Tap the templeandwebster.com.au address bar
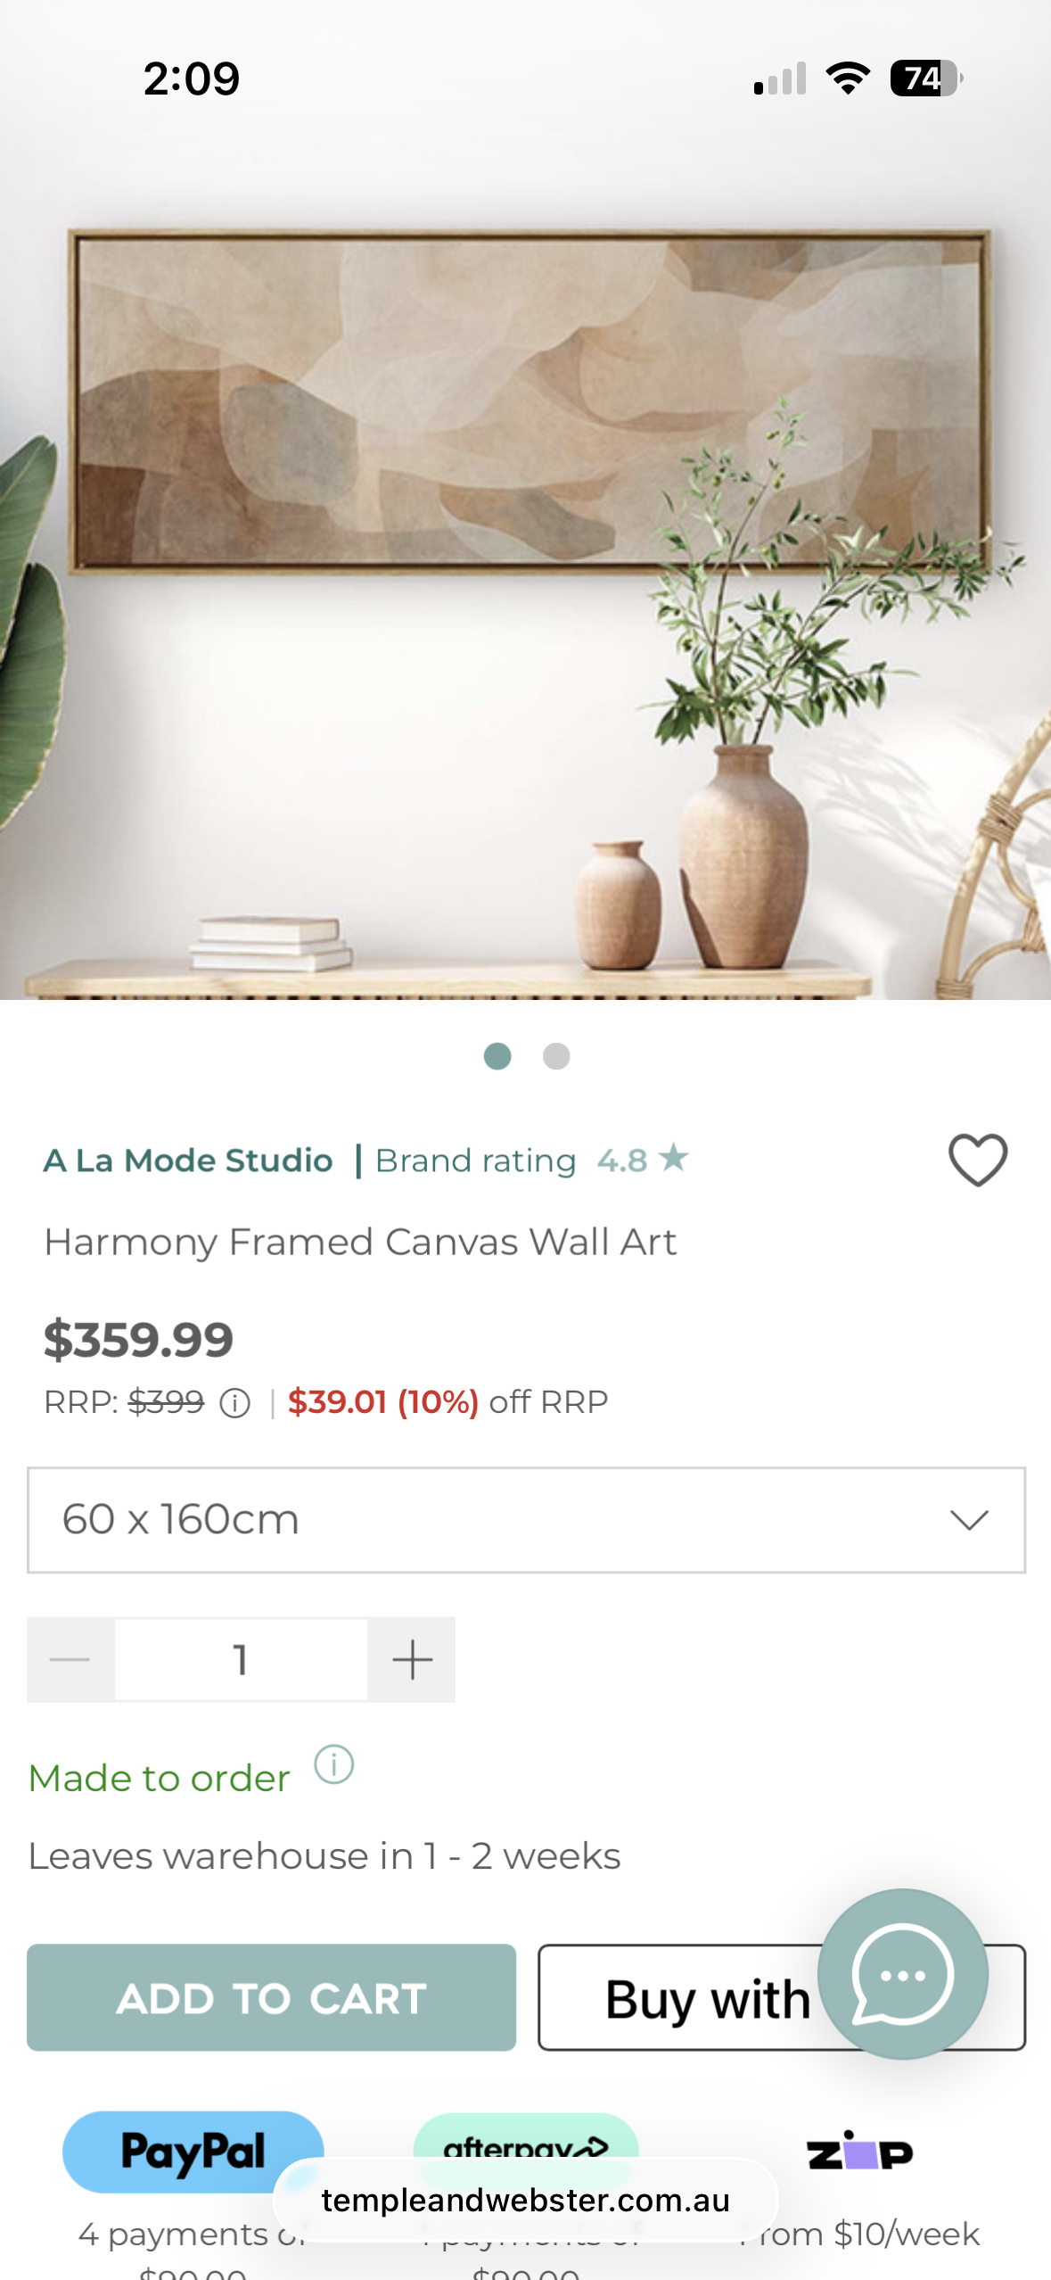The image size is (1051, 2280). [526, 2201]
